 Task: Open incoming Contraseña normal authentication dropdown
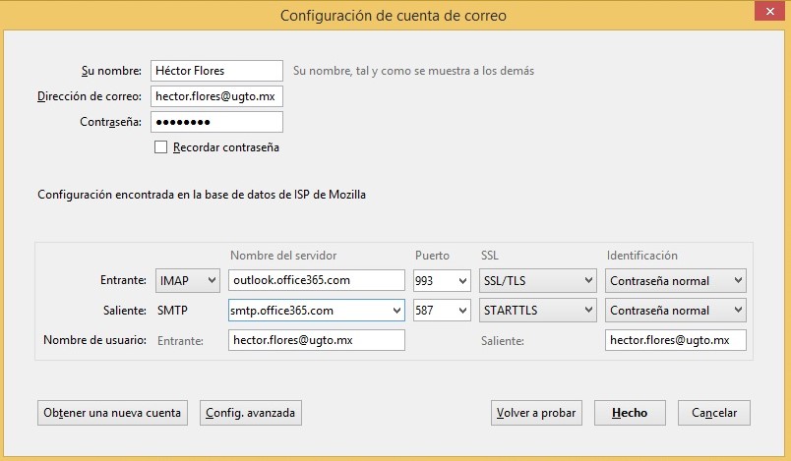pos(676,281)
